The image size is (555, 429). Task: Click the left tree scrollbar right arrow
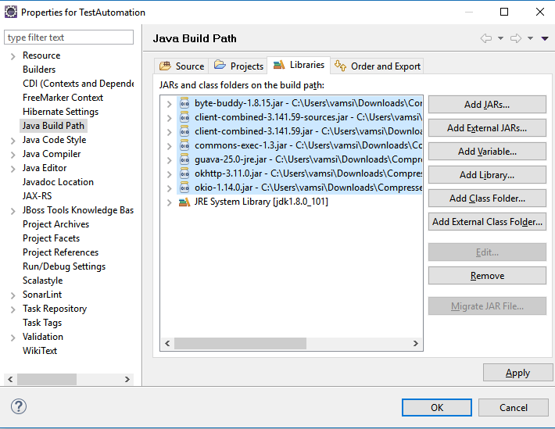(x=127, y=380)
